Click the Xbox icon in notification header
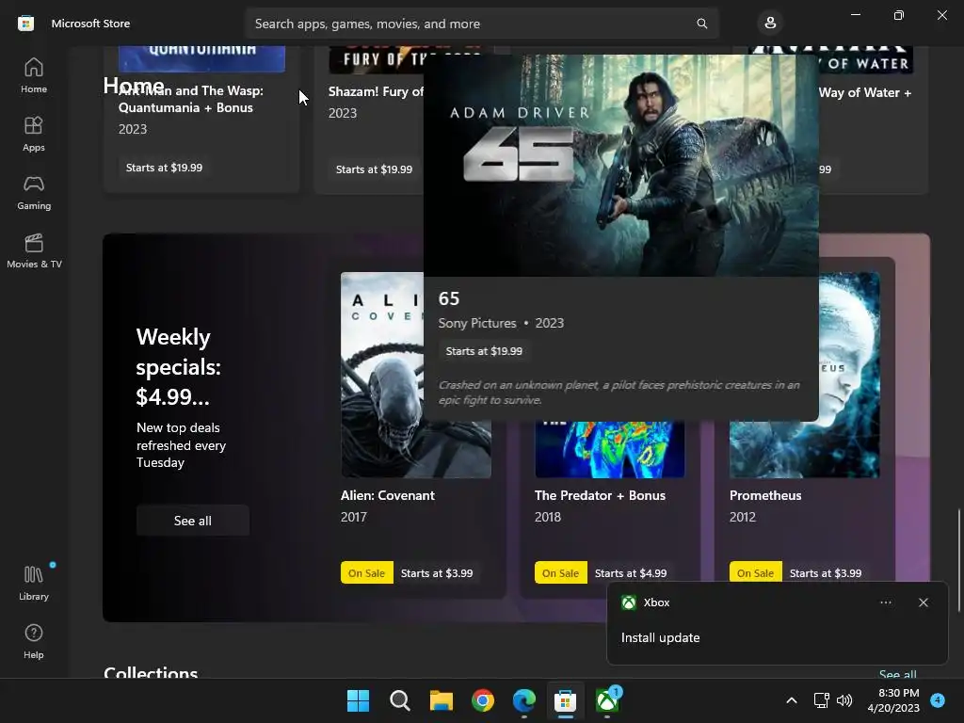964x723 pixels. coord(628,602)
